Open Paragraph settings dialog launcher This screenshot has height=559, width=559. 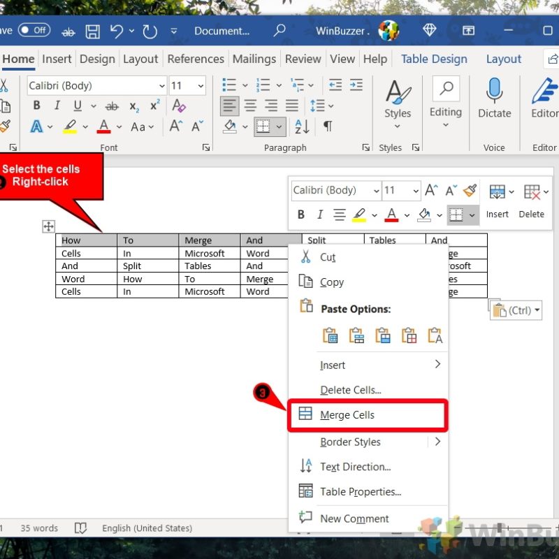[x=365, y=147]
